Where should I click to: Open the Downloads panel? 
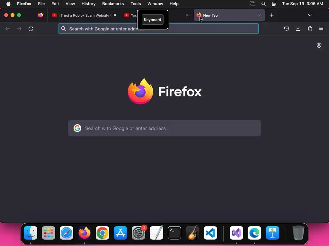click(298, 29)
